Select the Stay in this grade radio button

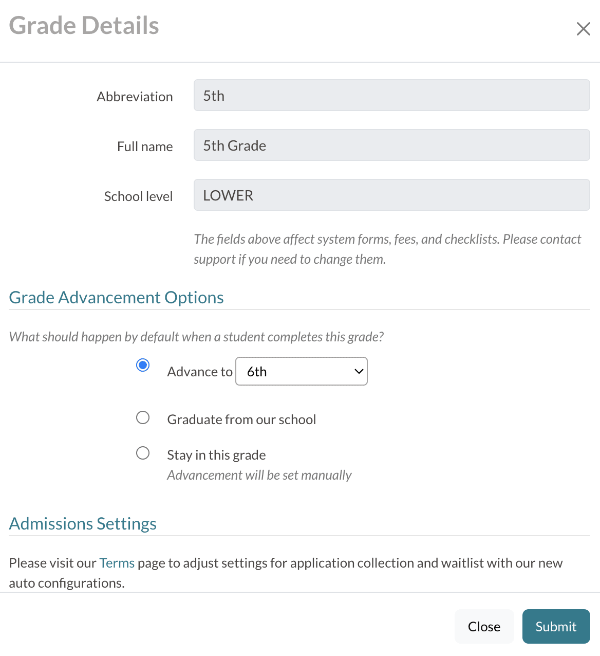tap(143, 453)
